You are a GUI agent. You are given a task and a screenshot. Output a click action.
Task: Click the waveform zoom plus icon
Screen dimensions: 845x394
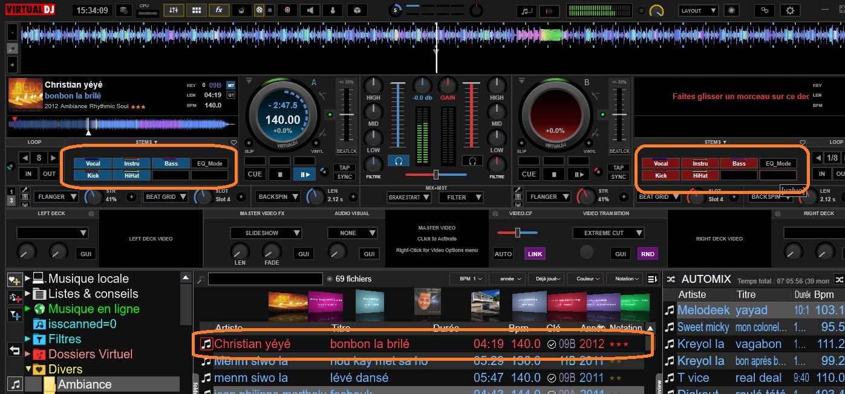(x=12, y=65)
